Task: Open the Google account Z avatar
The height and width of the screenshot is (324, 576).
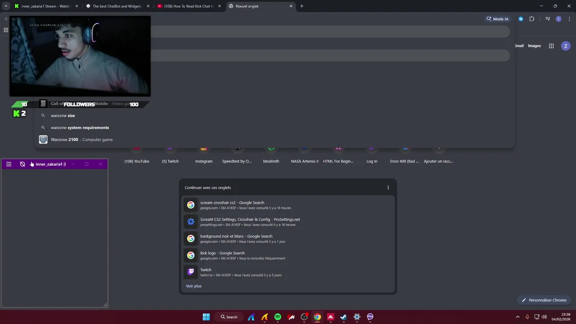Action: coord(566,46)
